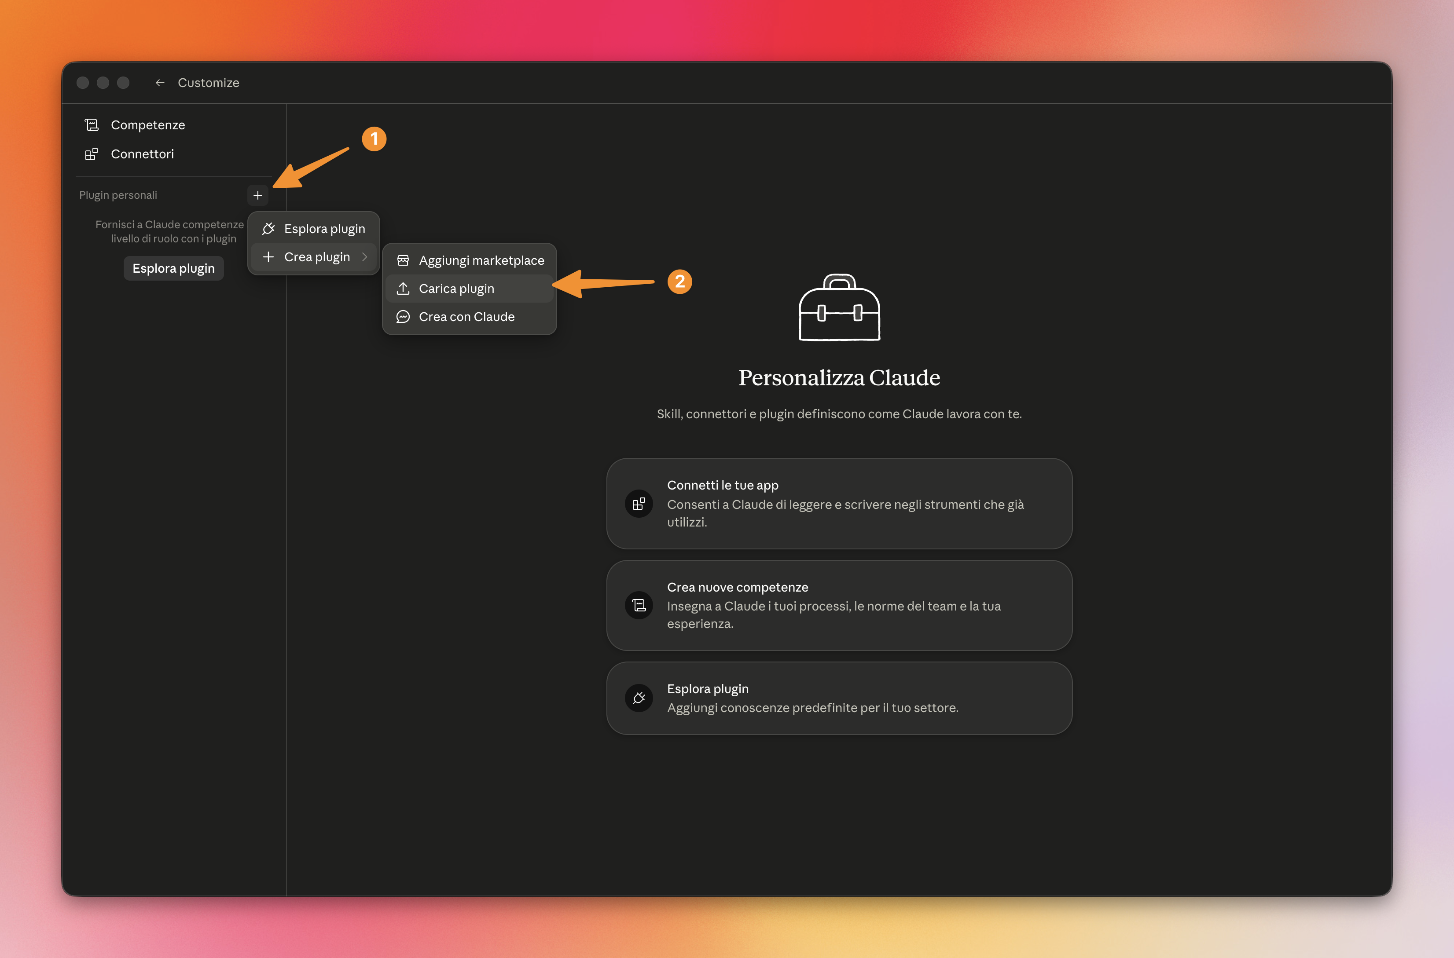The height and width of the screenshot is (958, 1454).
Task: Click the plus button next to Plugin personali
Action: point(258,195)
